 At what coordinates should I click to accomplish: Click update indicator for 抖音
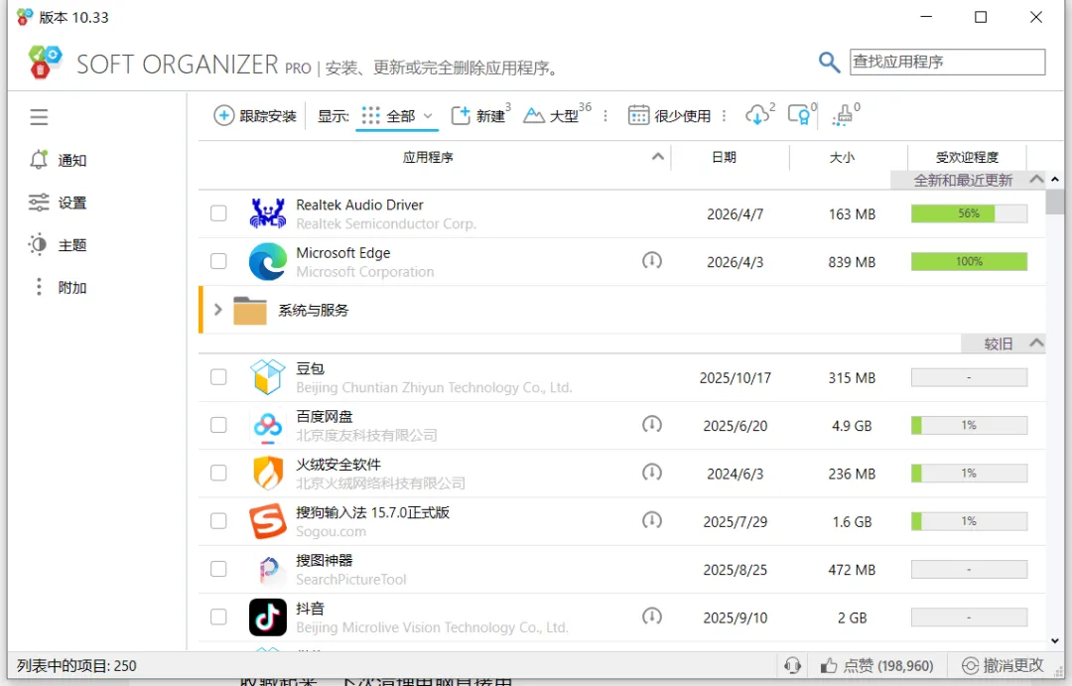click(652, 617)
